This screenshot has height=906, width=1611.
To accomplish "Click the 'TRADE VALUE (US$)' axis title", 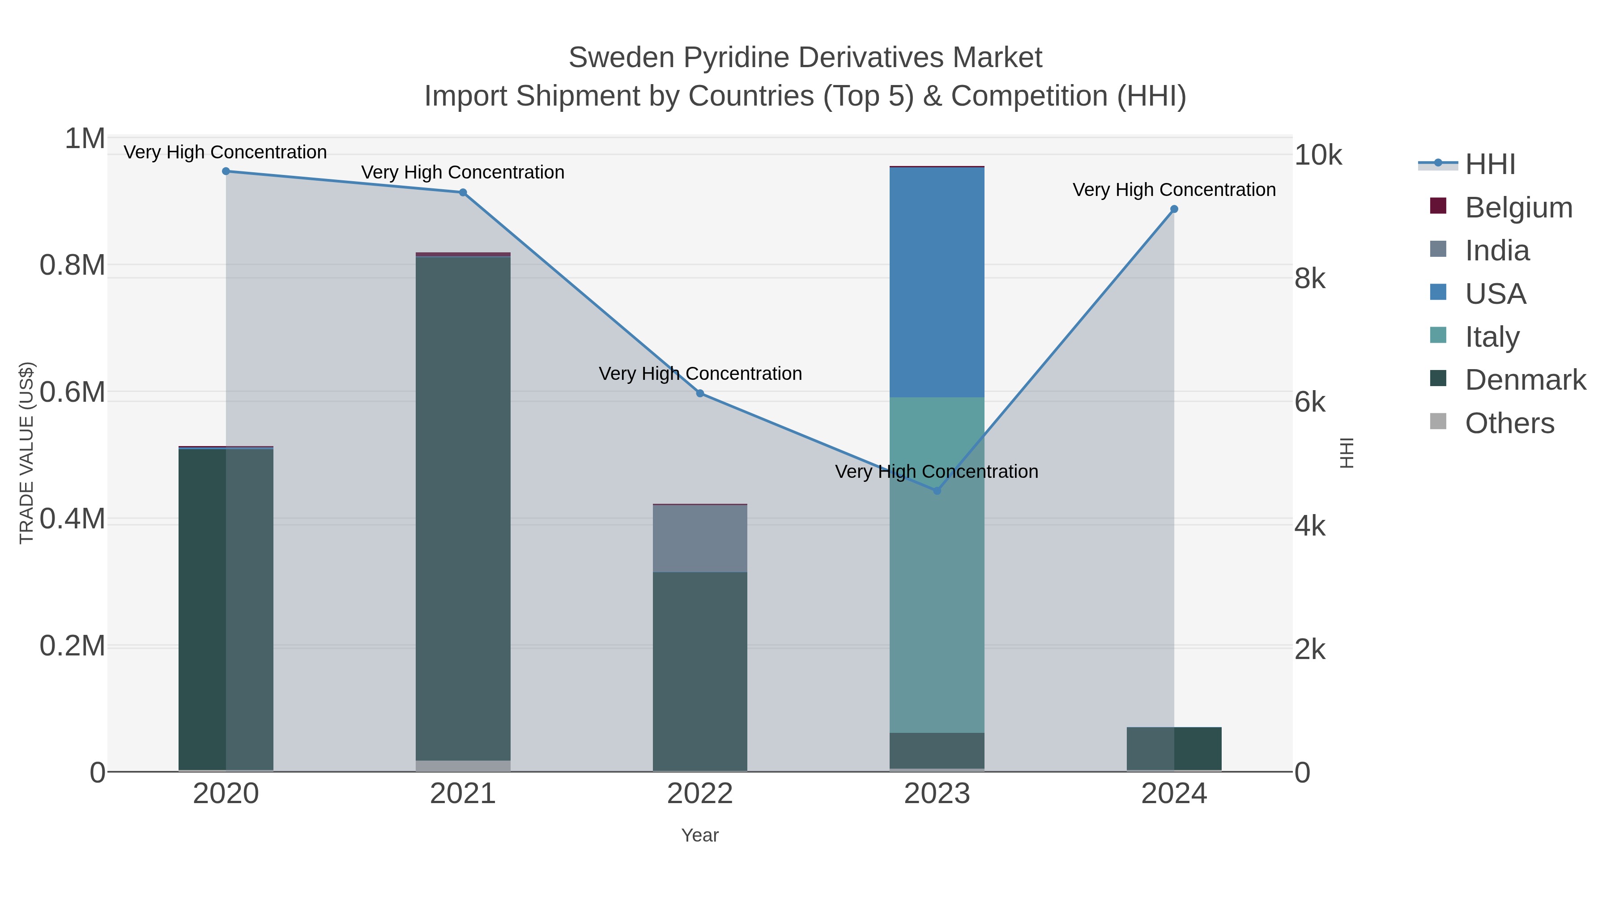I will 26,453.
